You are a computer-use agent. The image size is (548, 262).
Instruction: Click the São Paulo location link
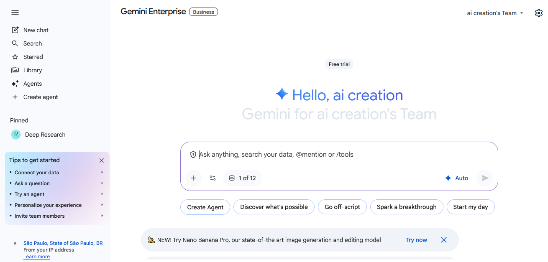63,243
